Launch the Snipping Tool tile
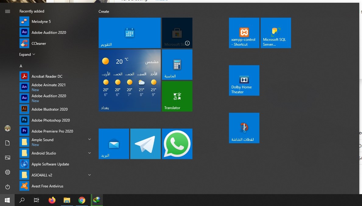This screenshot has height=206, width=362. pos(244,128)
